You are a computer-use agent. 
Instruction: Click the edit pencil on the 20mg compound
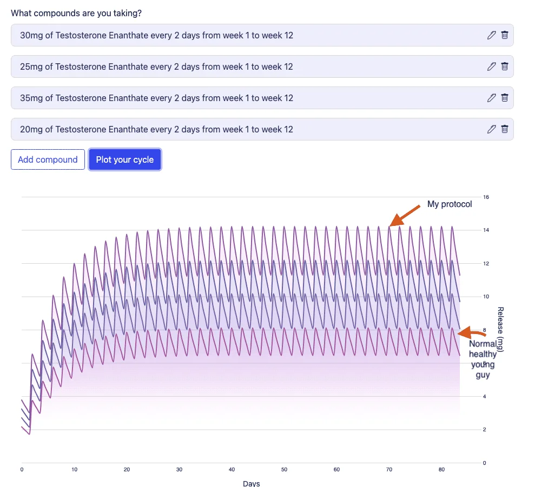coord(491,129)
